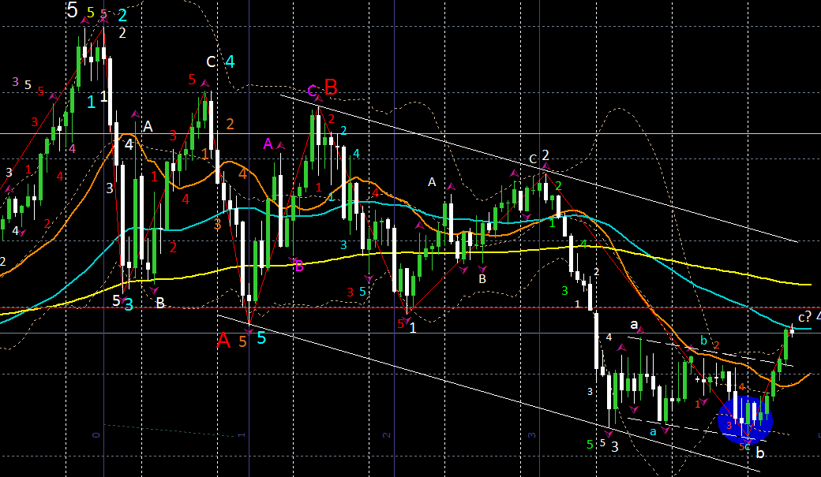Select the cyan b label in lower right
Image resolution: width=821 pixels, height=477 pixels.
point(703,341)
